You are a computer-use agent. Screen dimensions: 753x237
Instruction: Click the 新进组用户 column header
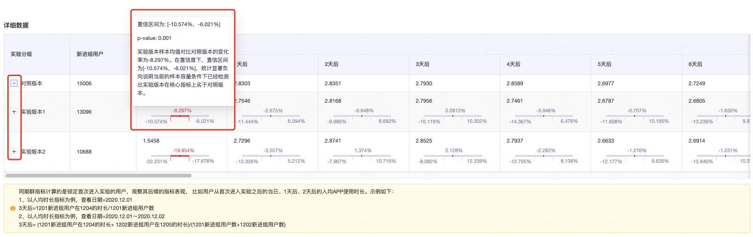[x=90, y=54]
